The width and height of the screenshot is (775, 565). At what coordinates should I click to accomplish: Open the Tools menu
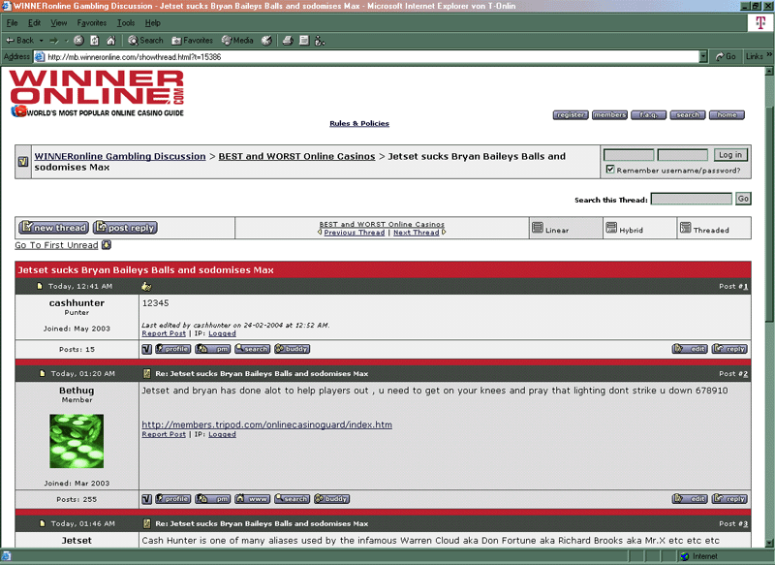(x=126, y=22)
